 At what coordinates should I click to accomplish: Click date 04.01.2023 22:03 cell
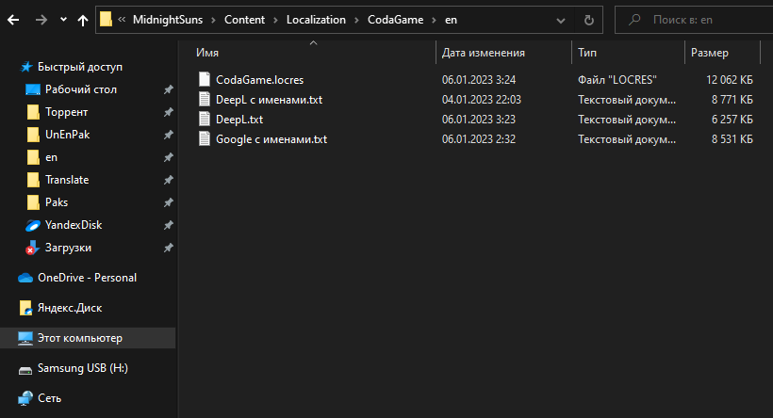[x=482, y=100]
